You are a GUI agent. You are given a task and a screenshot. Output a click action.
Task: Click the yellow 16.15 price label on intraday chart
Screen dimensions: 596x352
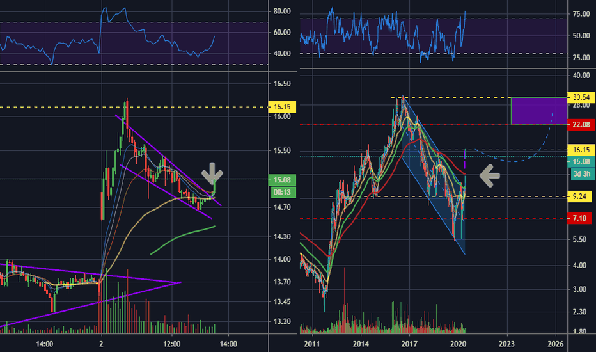tap(282, 107)
